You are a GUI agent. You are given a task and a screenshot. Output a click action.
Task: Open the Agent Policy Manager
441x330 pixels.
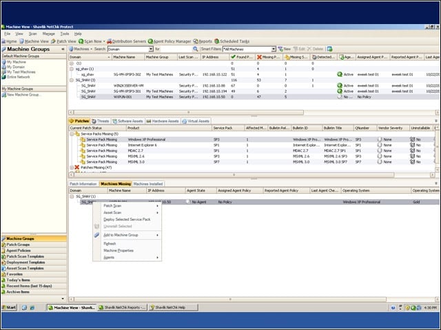pos(170,41)
